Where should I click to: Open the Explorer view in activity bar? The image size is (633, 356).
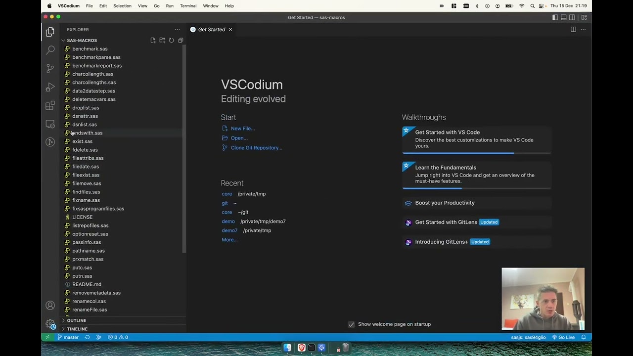click(50, 32)
